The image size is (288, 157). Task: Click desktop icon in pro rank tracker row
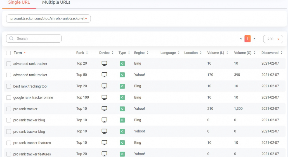(x=104, y=109)
